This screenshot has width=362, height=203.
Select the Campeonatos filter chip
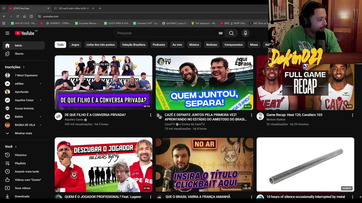click(x=234, y=45)
